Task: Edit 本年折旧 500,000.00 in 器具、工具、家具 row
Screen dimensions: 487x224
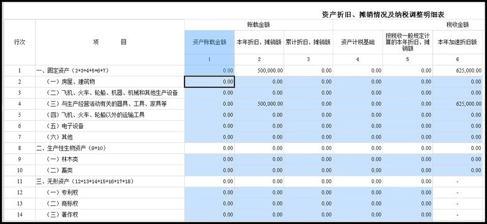Action: point(259,104)
